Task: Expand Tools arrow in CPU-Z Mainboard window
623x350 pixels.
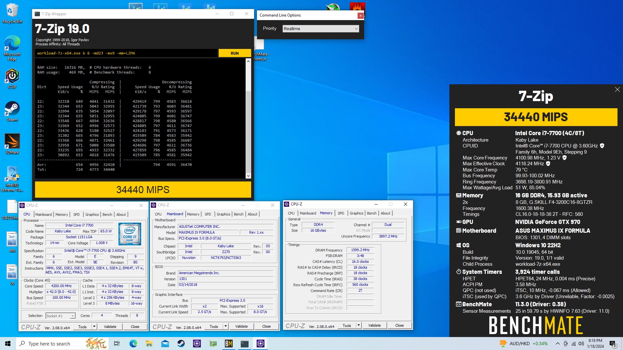Action: pos(226,326)
